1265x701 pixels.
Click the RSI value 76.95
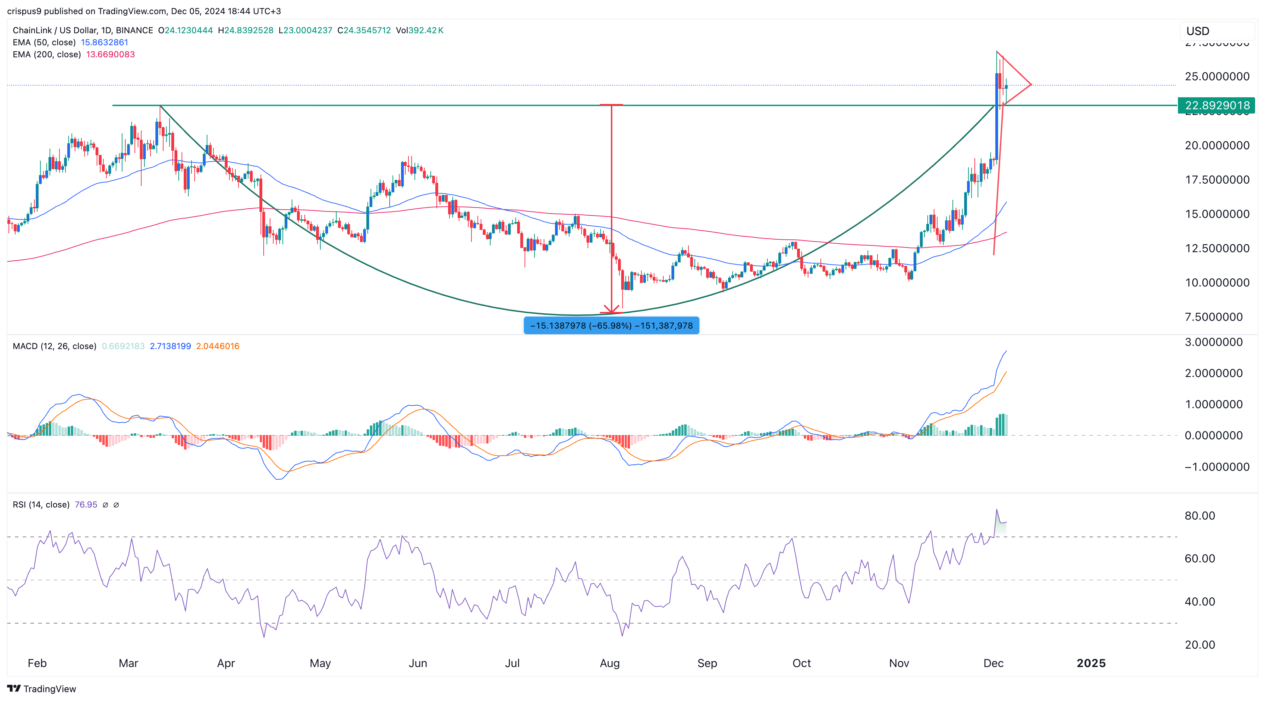86,505
